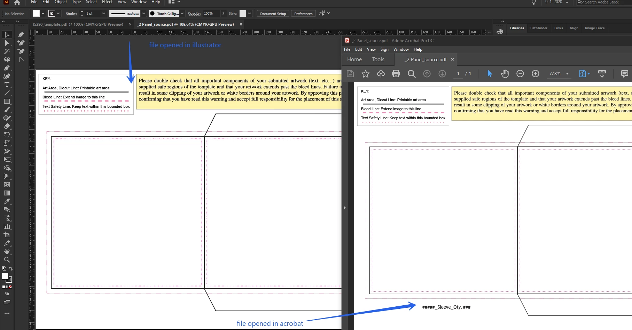Click the fill color swatch in control bar
The height and width of the screenshot is (330, 632).
[36, 14]
